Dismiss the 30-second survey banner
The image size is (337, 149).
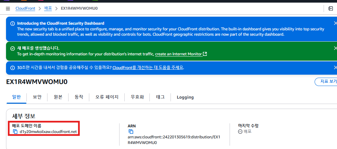pyautogui.click(x=335, y=68)
